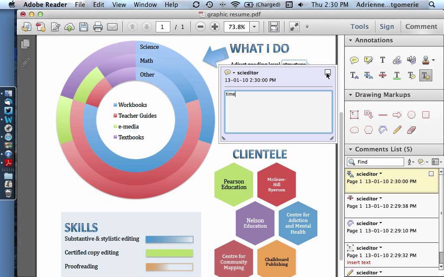This screenshot has height=277, width=444.
Task: Open the Tools pane
Action: [x=359, y=26]
